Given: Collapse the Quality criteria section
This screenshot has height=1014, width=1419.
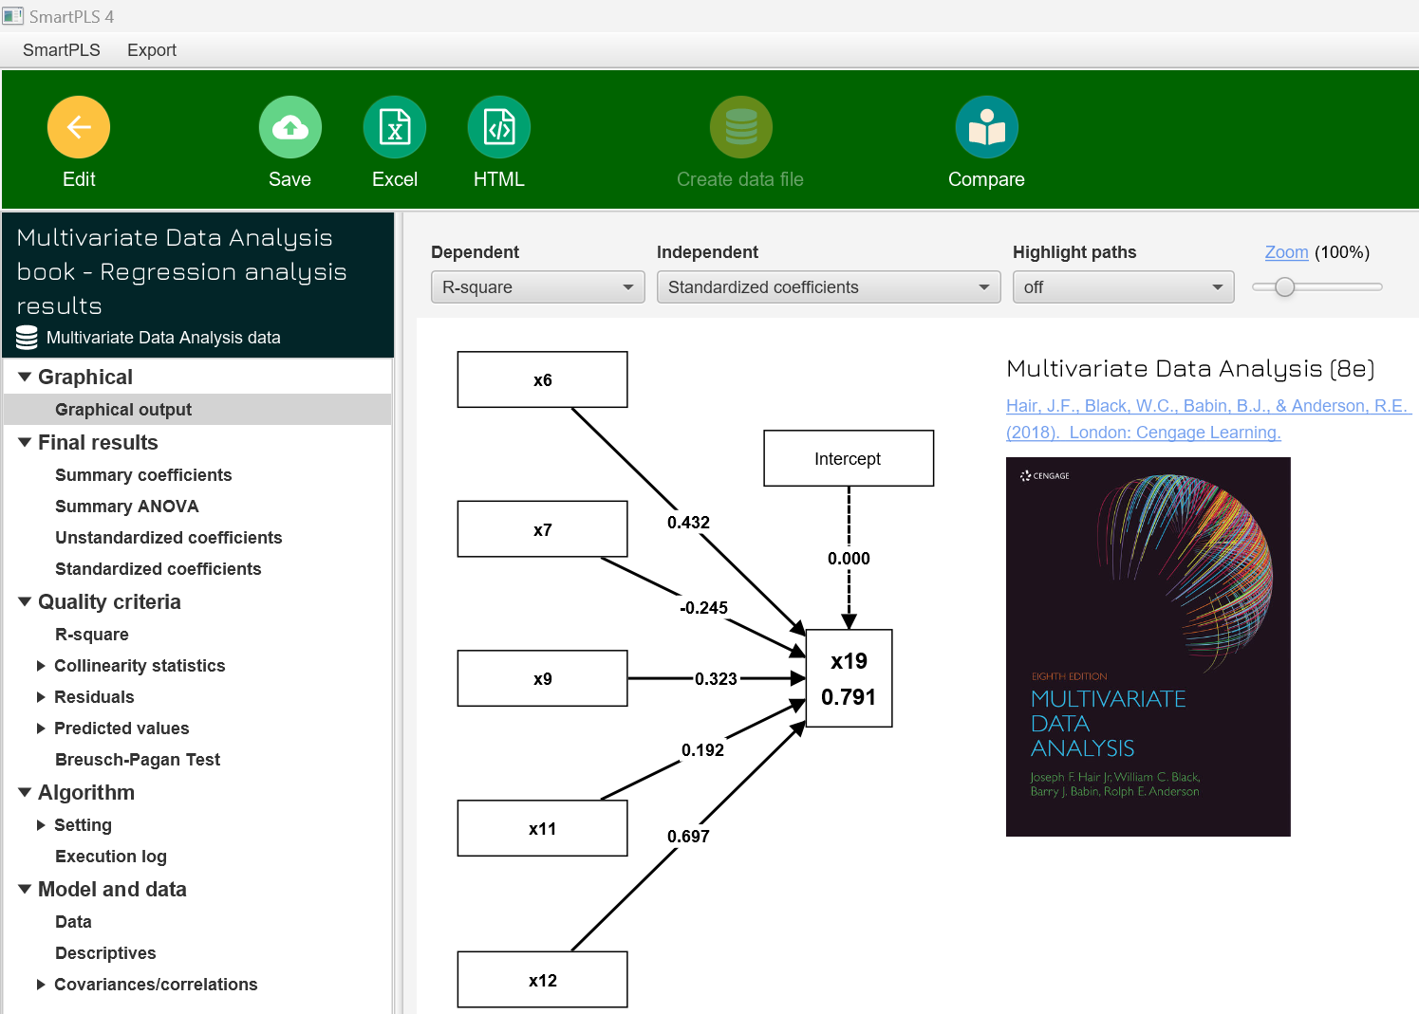Looking at the screenshot, I should 25,602.
